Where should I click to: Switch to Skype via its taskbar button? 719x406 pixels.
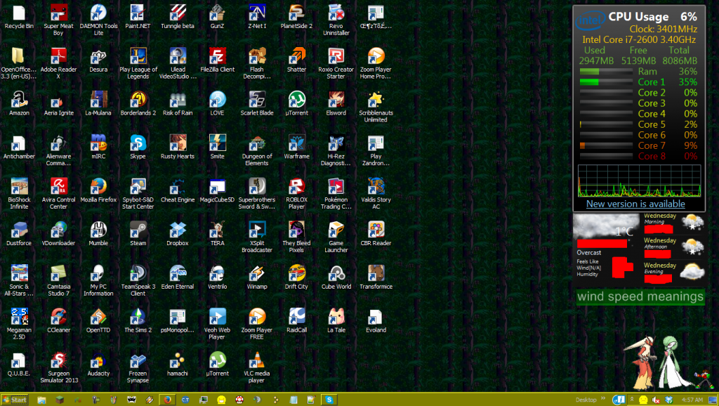[x=329, y=400]
